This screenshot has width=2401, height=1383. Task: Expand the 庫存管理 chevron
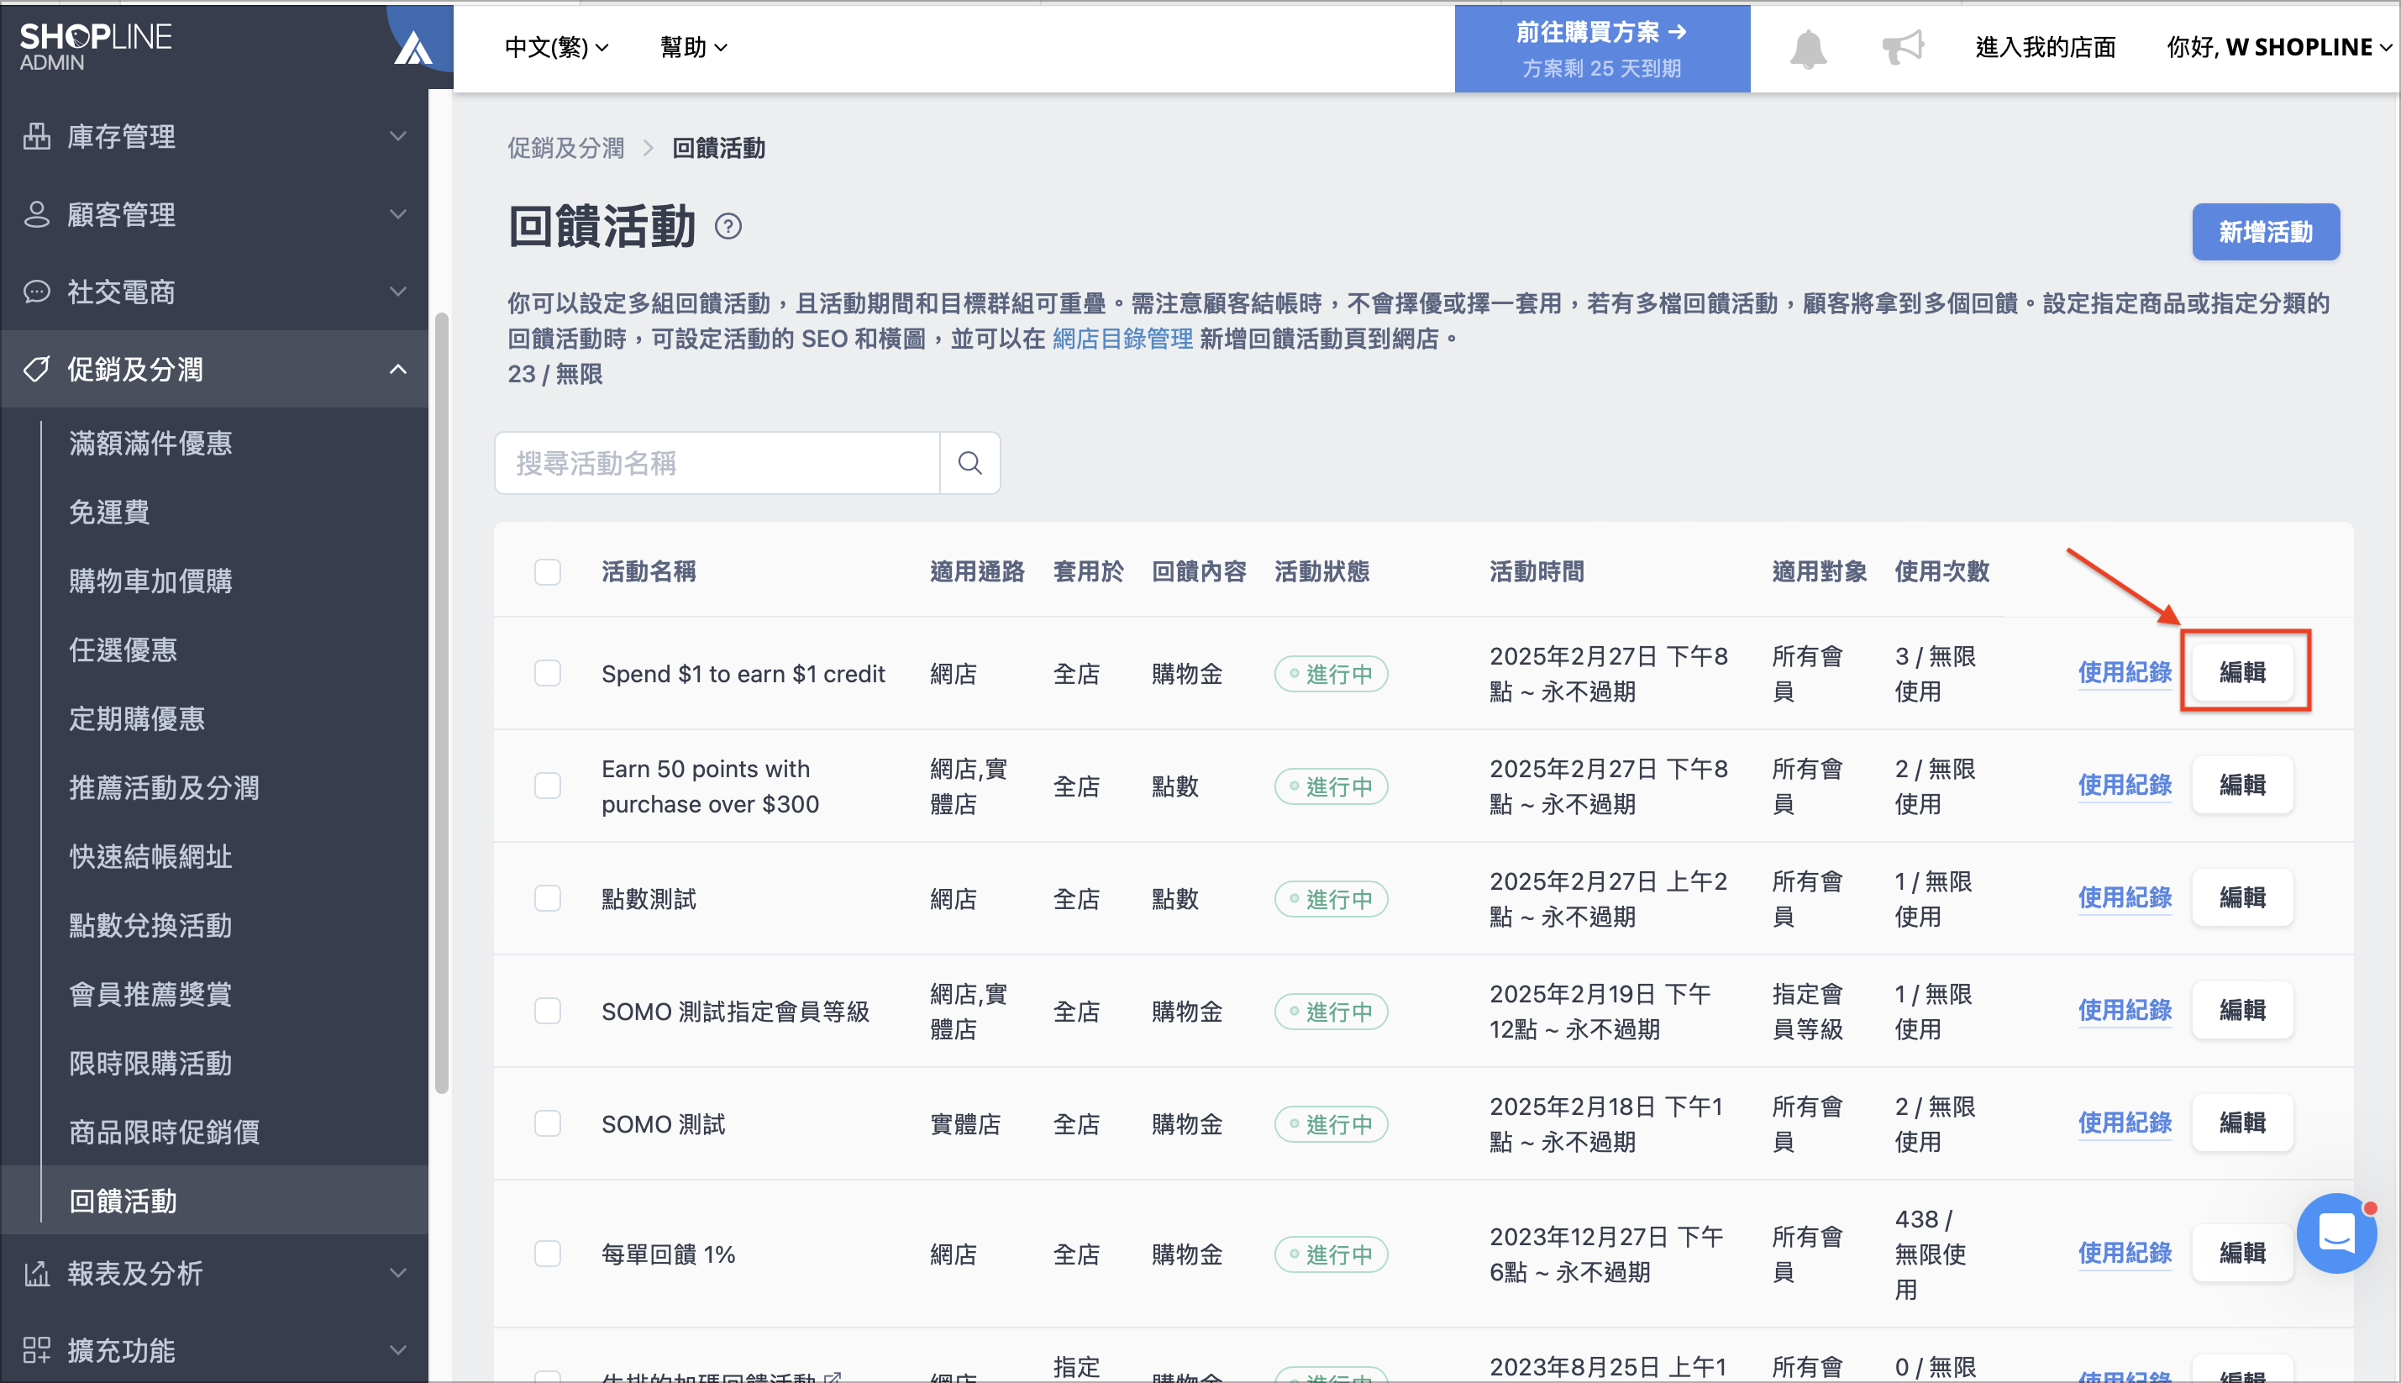[398, 136]
